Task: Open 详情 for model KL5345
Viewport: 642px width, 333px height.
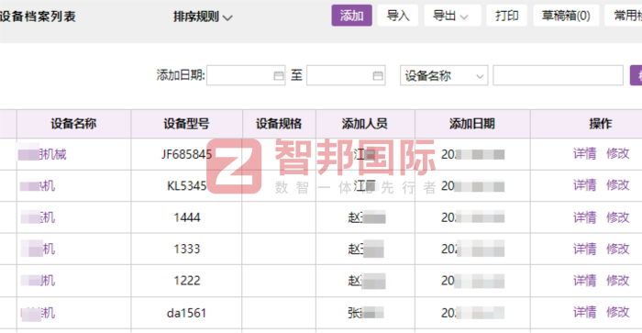Action: pos(585,185)
